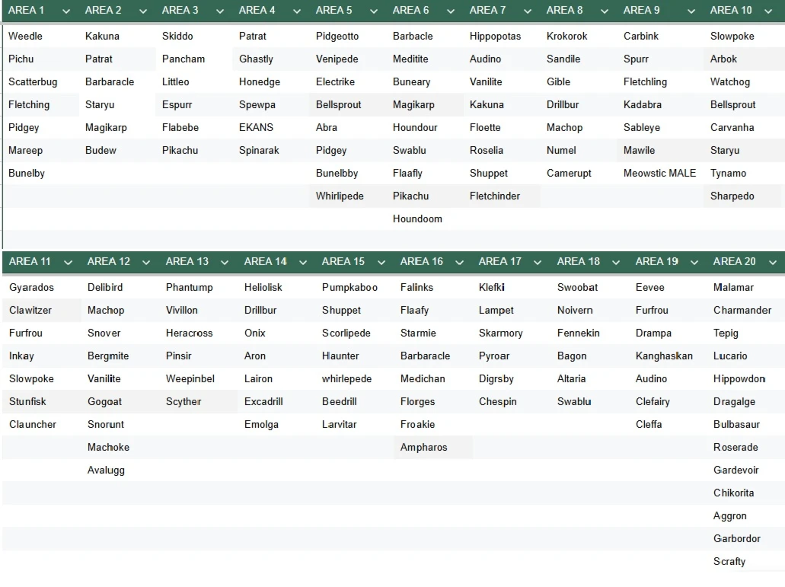
Task: Expand the AREA 13 column dropdown
Action: tap(225, 263)
